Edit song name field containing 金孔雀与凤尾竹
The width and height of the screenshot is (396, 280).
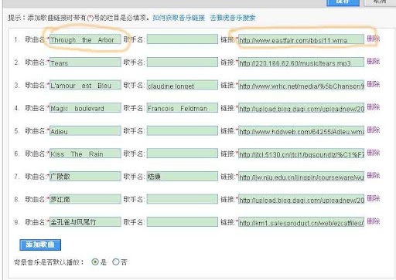point(85,222)
